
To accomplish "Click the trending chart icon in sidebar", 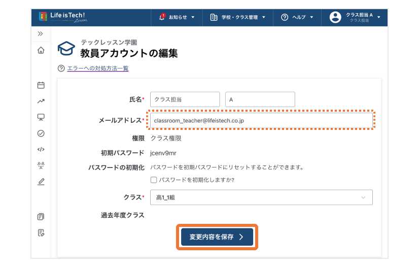I will pyautogui.click(x=41, y=101).
